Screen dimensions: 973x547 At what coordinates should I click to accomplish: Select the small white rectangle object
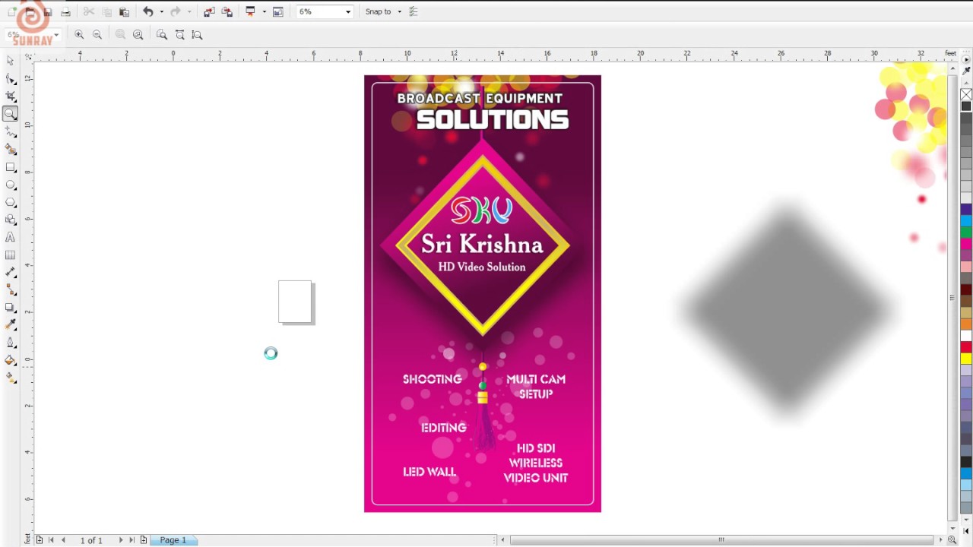coord(295,301)
